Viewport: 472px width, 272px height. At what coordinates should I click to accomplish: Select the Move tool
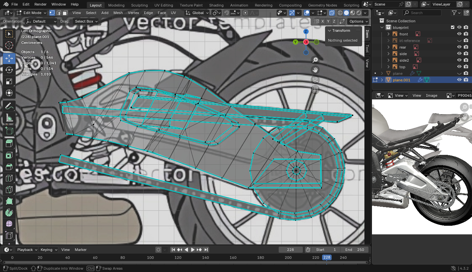click(x=9, y=58)
